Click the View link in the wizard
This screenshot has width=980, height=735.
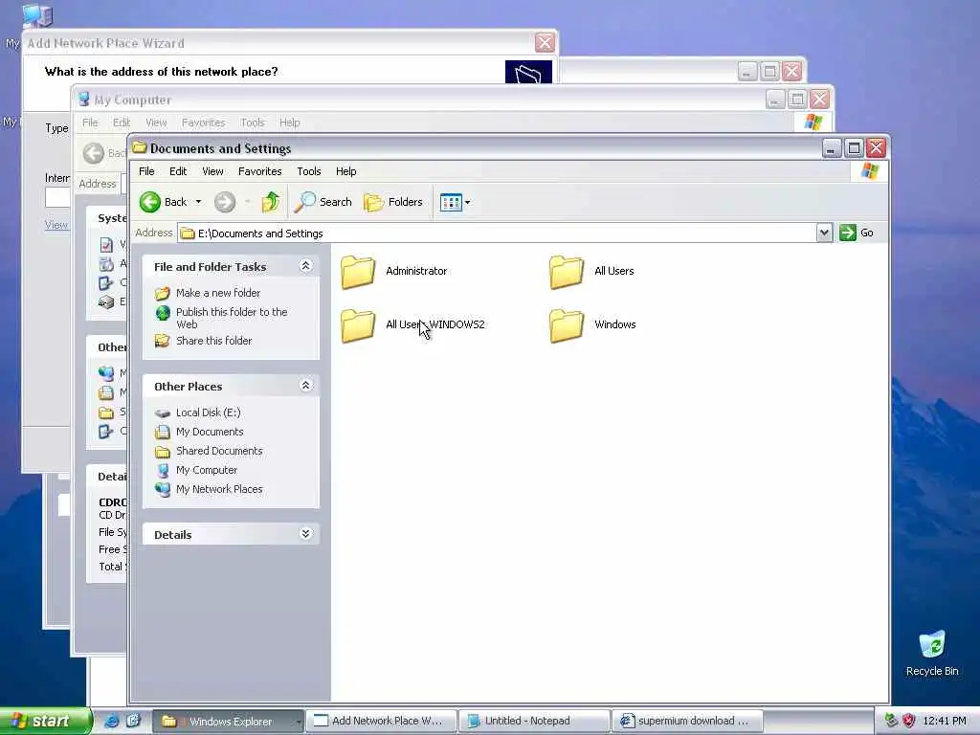coord(56,224)
